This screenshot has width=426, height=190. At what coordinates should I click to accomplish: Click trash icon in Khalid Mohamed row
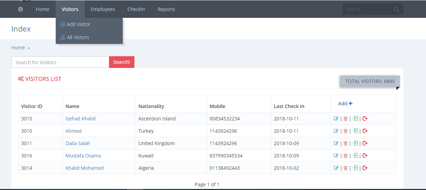click(346, 168)
